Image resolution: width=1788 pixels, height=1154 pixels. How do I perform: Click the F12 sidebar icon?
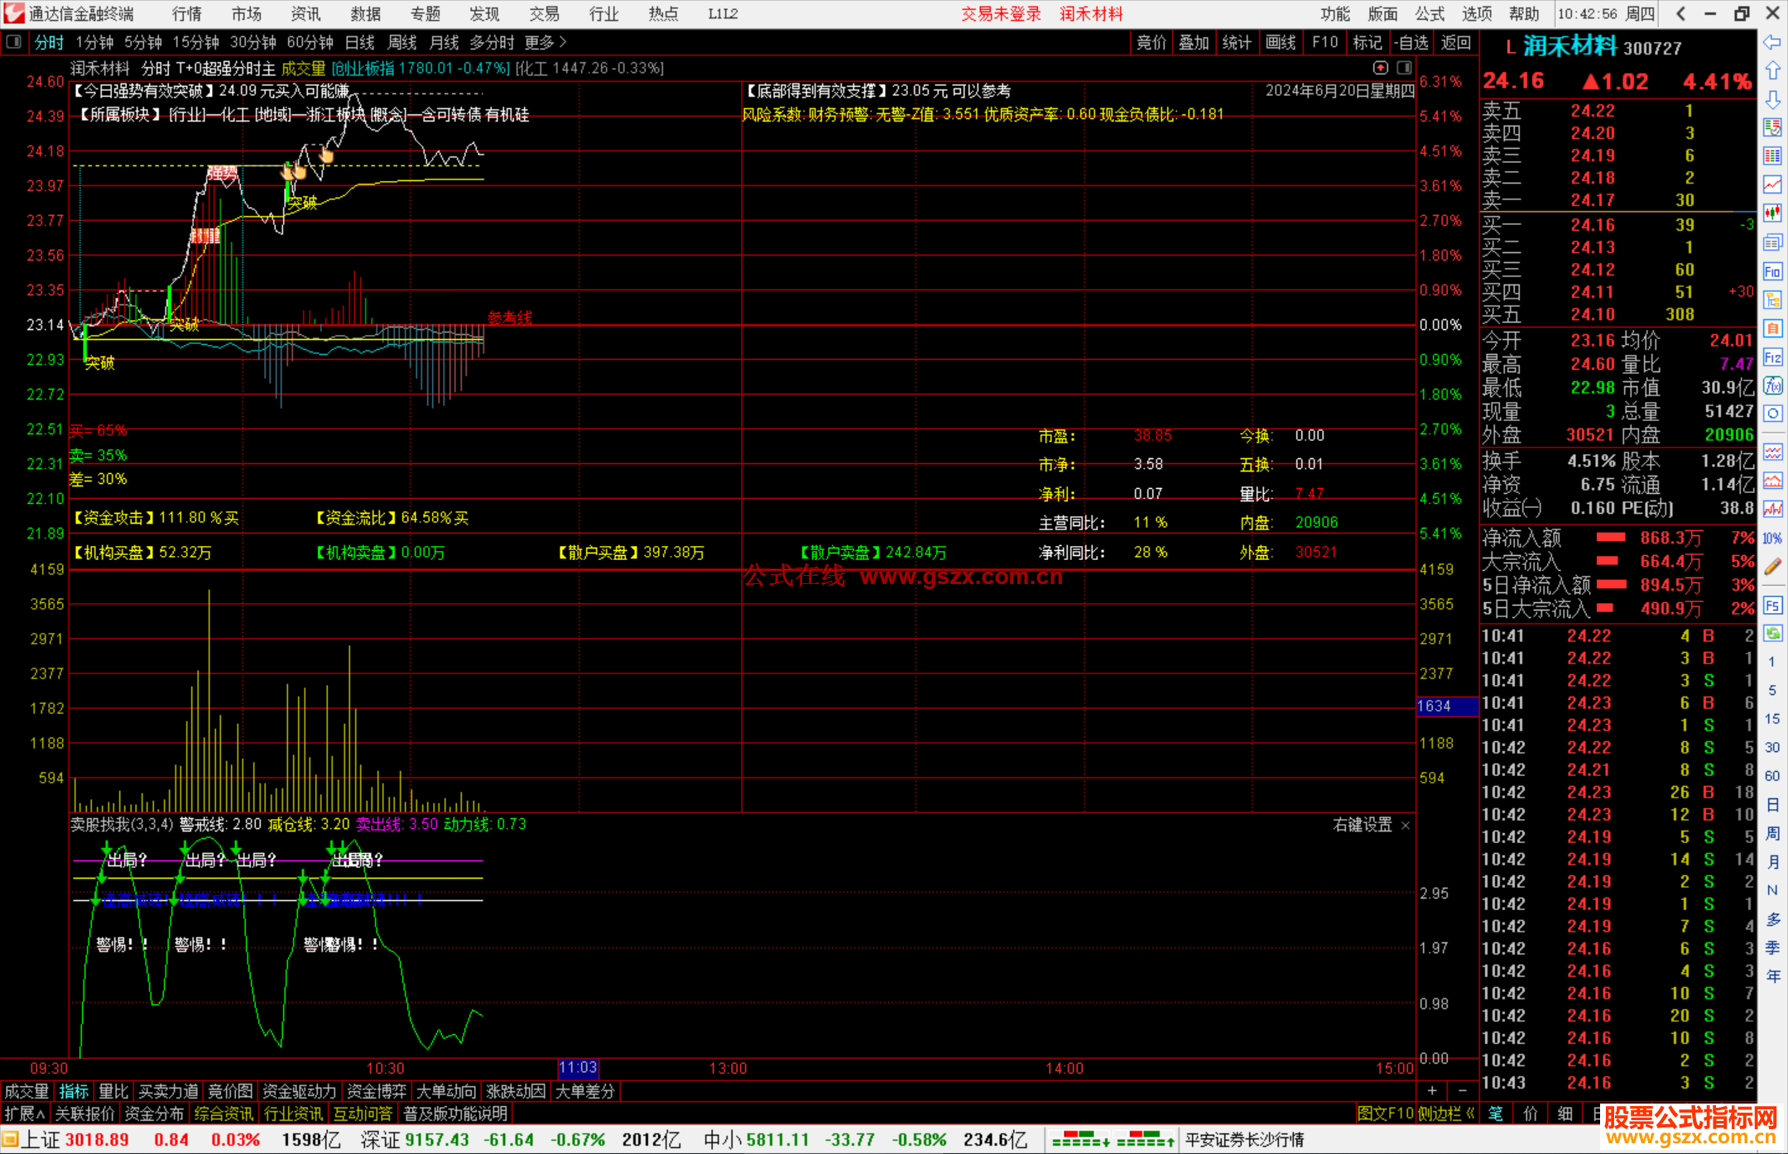(x=1772, y=357)
